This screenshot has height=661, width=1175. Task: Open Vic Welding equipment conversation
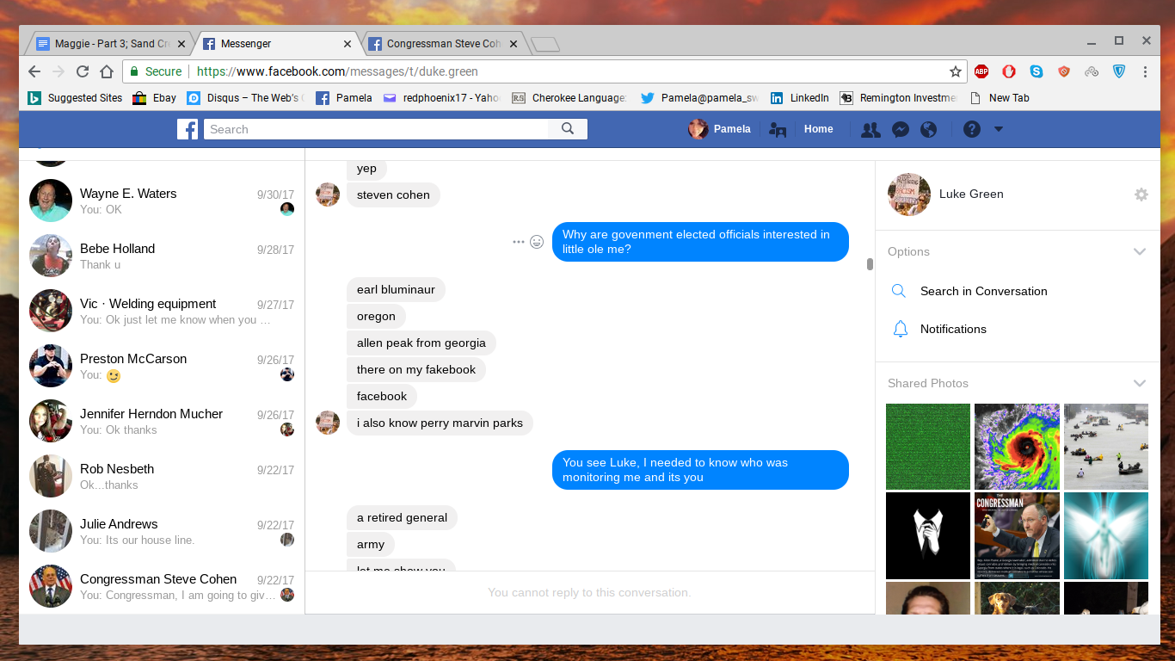tap(162, 312)
